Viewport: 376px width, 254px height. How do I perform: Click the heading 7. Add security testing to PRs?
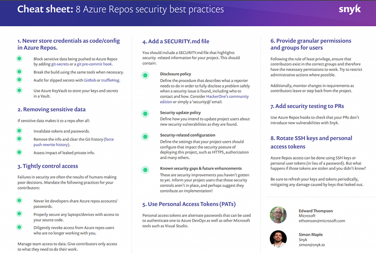point(307,106)
